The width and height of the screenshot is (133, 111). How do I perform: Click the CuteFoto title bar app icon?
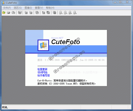(3, 3)
